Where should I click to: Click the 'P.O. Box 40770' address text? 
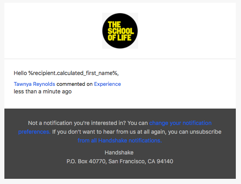[x=86, y=161]
